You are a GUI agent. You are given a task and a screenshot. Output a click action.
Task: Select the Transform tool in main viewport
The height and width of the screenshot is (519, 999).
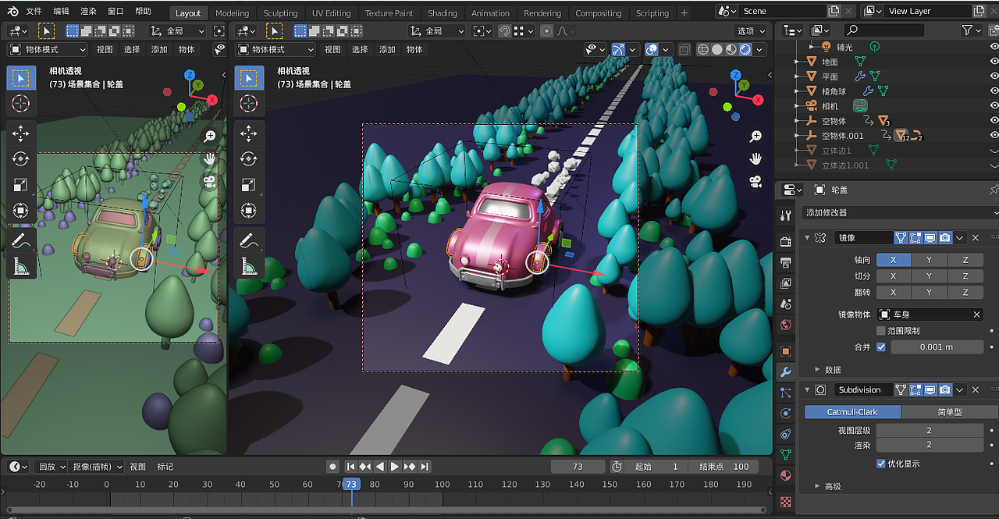tap(248, 211)
